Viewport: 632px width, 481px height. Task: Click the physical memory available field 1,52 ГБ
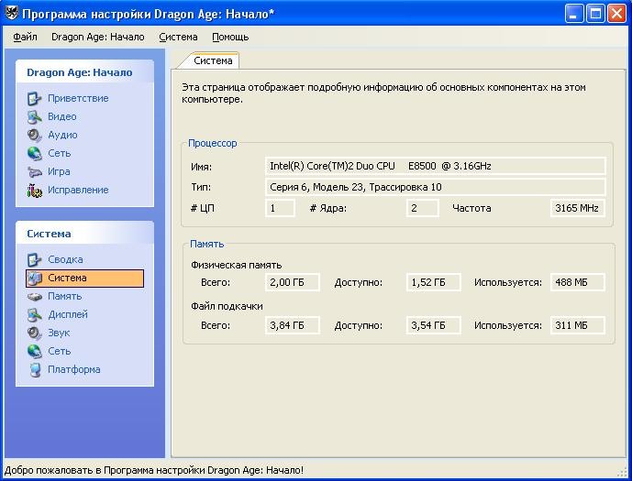click(433, 282)
